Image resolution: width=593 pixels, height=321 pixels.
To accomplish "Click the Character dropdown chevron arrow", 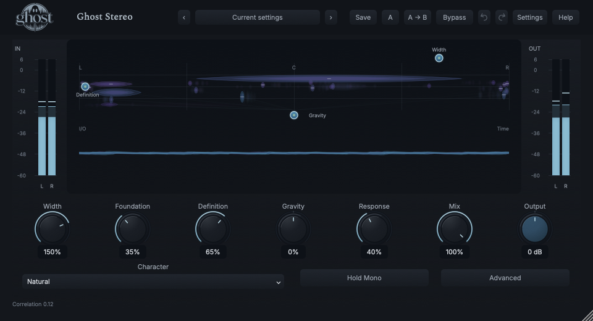I will click(x=279, y=283).
